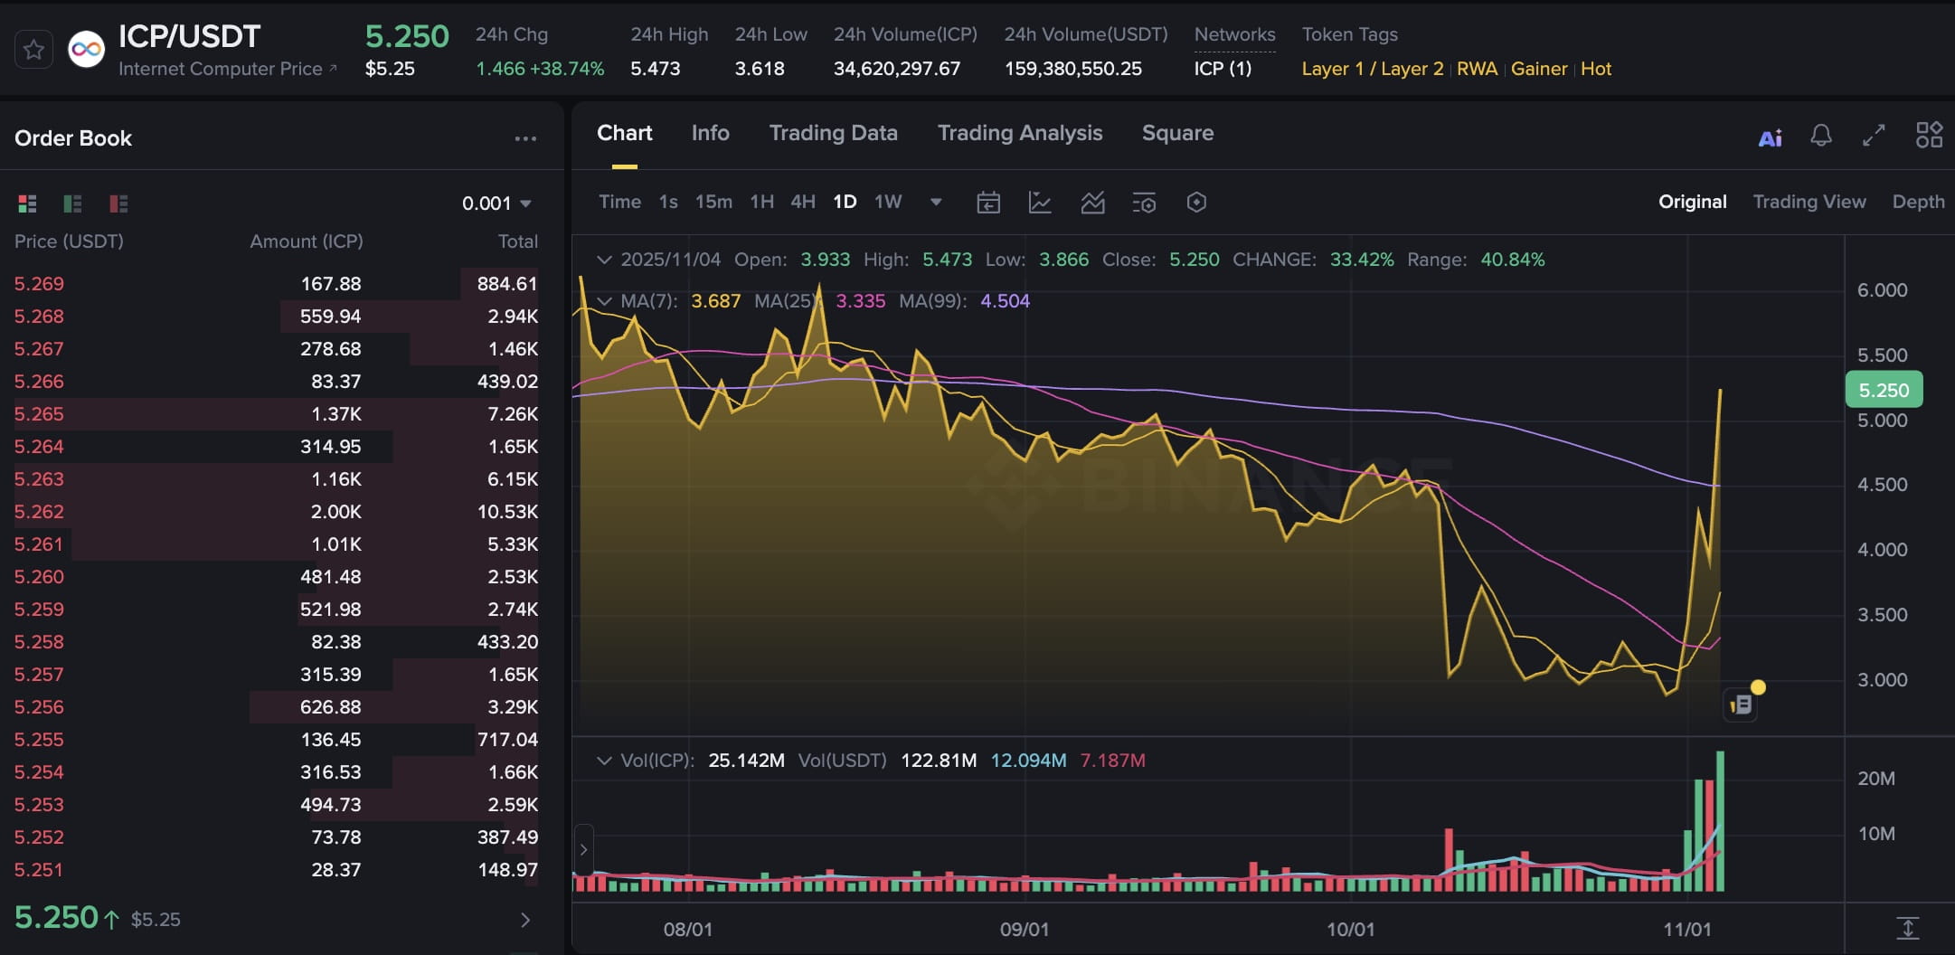The height and width of the screenshot is (955, 1955).
Task: Open price alerts via the bell icon
Action: (1820, 136)
